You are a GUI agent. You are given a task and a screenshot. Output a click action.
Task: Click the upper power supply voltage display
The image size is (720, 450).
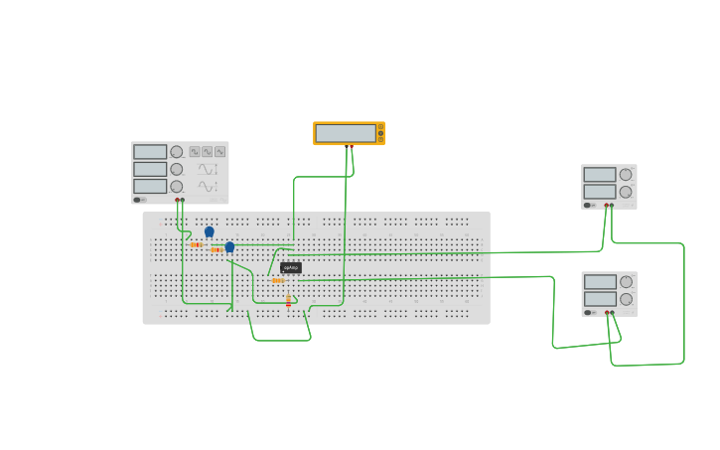click(600, 175)
